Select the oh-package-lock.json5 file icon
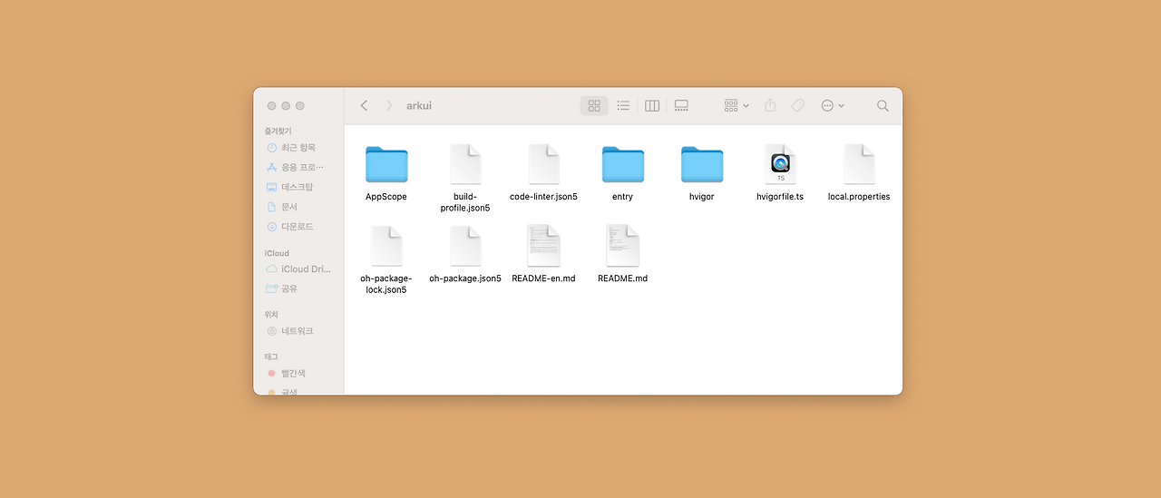 [386, 246]
